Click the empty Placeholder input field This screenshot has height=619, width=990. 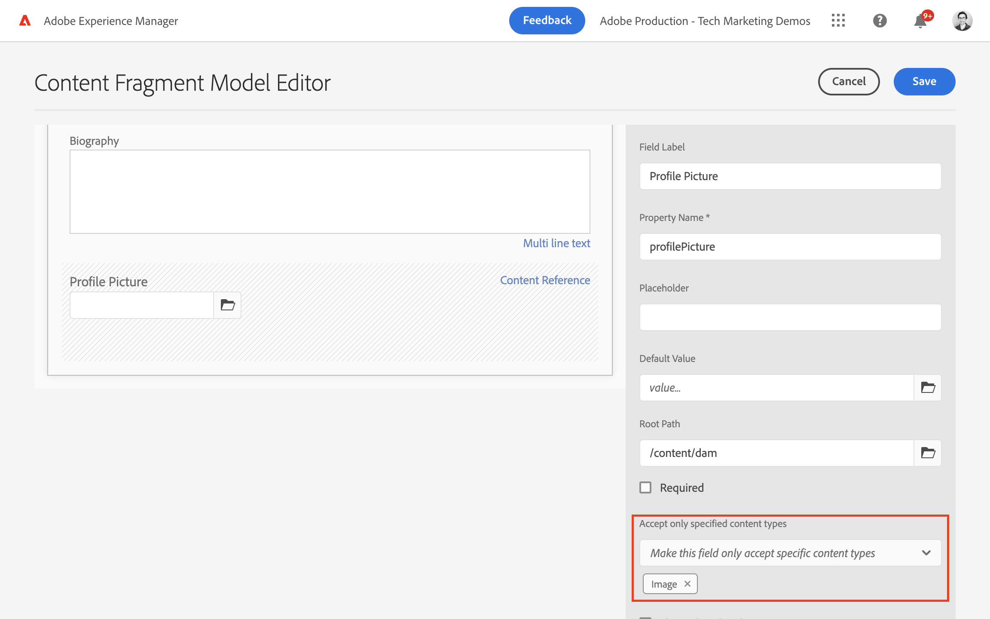coord(790,317)
